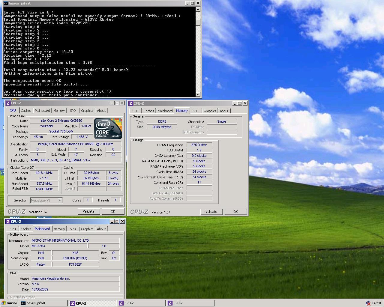Click the Intel Core 2 Extreme logo

108,129
